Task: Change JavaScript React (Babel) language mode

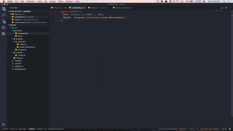Action: tap(210, 129)
